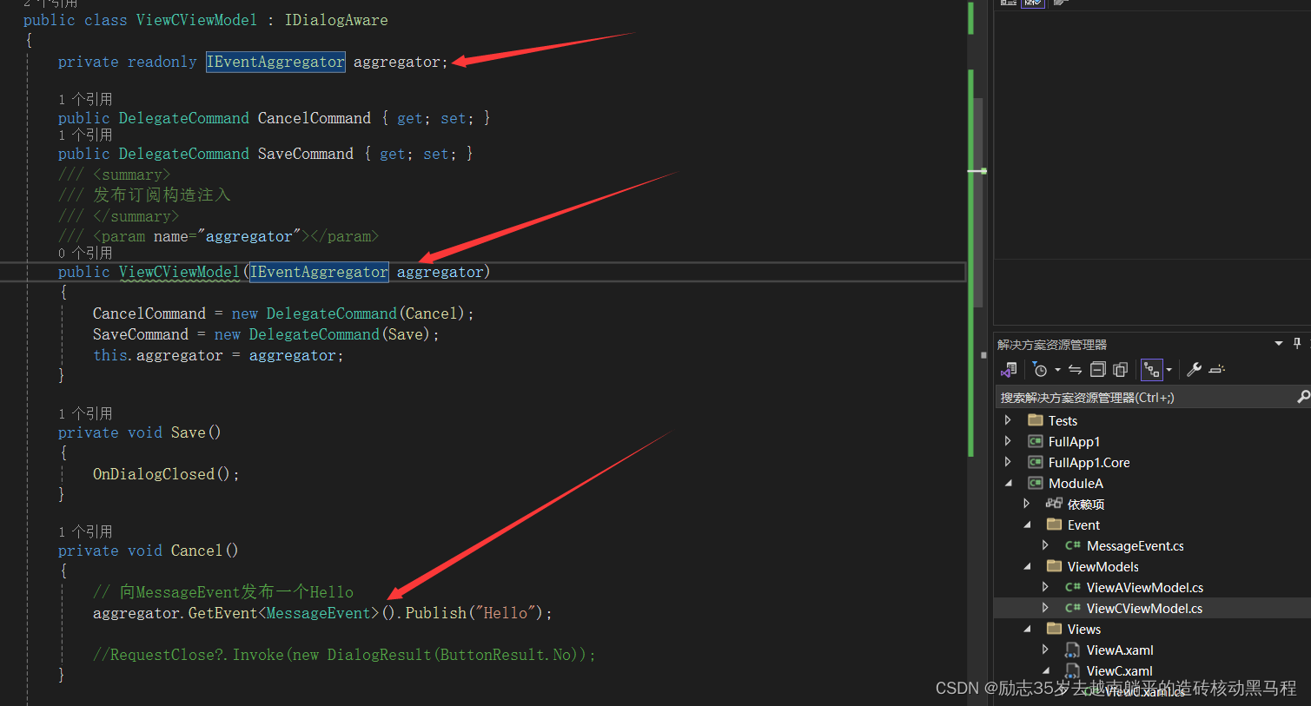The height and width of the screenshot is (706, 1311).
Task: Open the reference link above the Save() method
Action: 85,413
